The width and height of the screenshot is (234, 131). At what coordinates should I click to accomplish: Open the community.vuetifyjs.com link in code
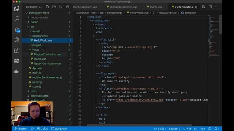[139, 100]
